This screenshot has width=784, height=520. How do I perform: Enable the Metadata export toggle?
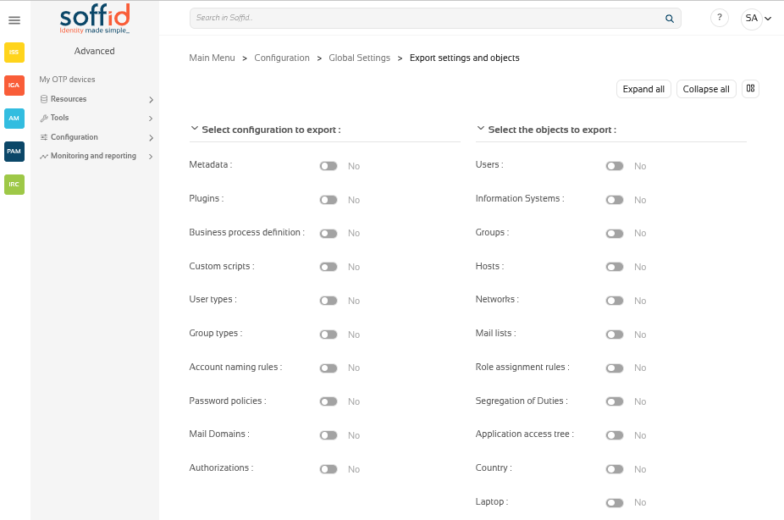click(x=329, y=166)
